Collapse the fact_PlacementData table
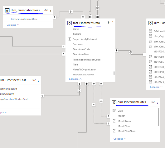The width and height of the screenshot is (165, 148). tap(75, 79)
